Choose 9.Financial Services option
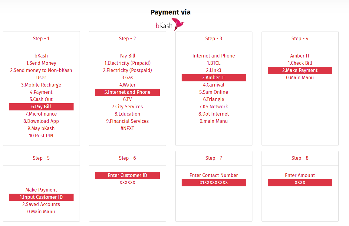 point(127,121)
